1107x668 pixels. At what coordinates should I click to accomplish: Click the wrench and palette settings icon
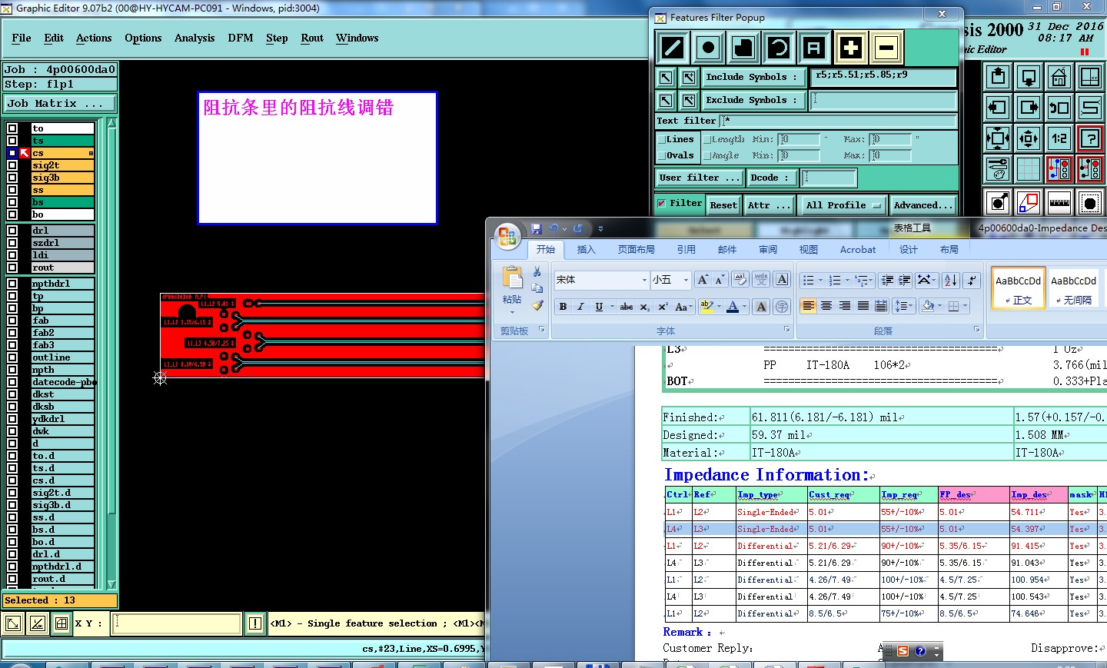click(x=998, y=169)
